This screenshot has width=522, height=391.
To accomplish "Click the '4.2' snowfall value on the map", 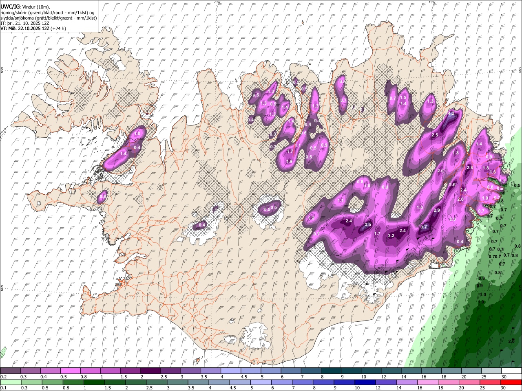I will pyautogui.click(x=451, y=113).
